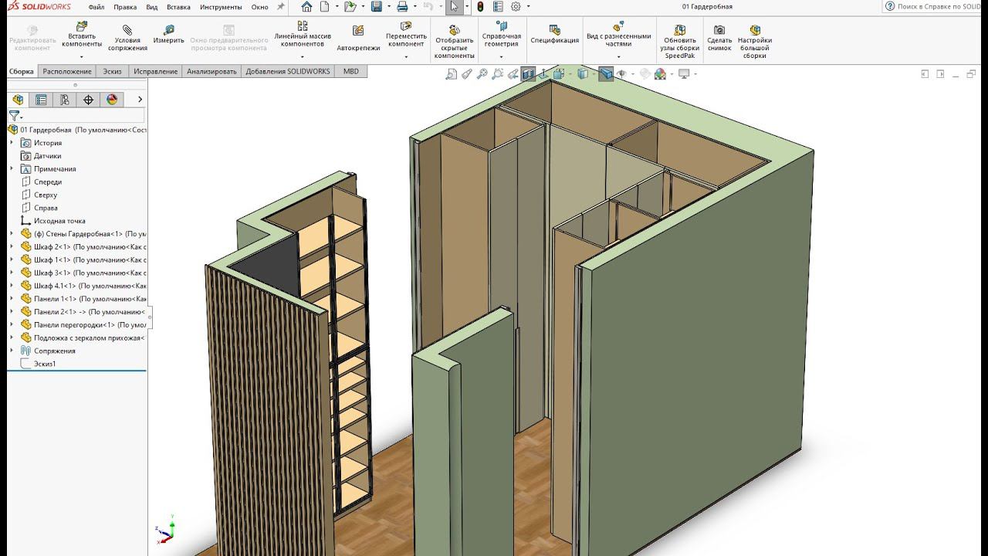Expand the Панели 1<1> component node
Image resolution: width=988 pixels, height=556 pixels.
(12, 299)
